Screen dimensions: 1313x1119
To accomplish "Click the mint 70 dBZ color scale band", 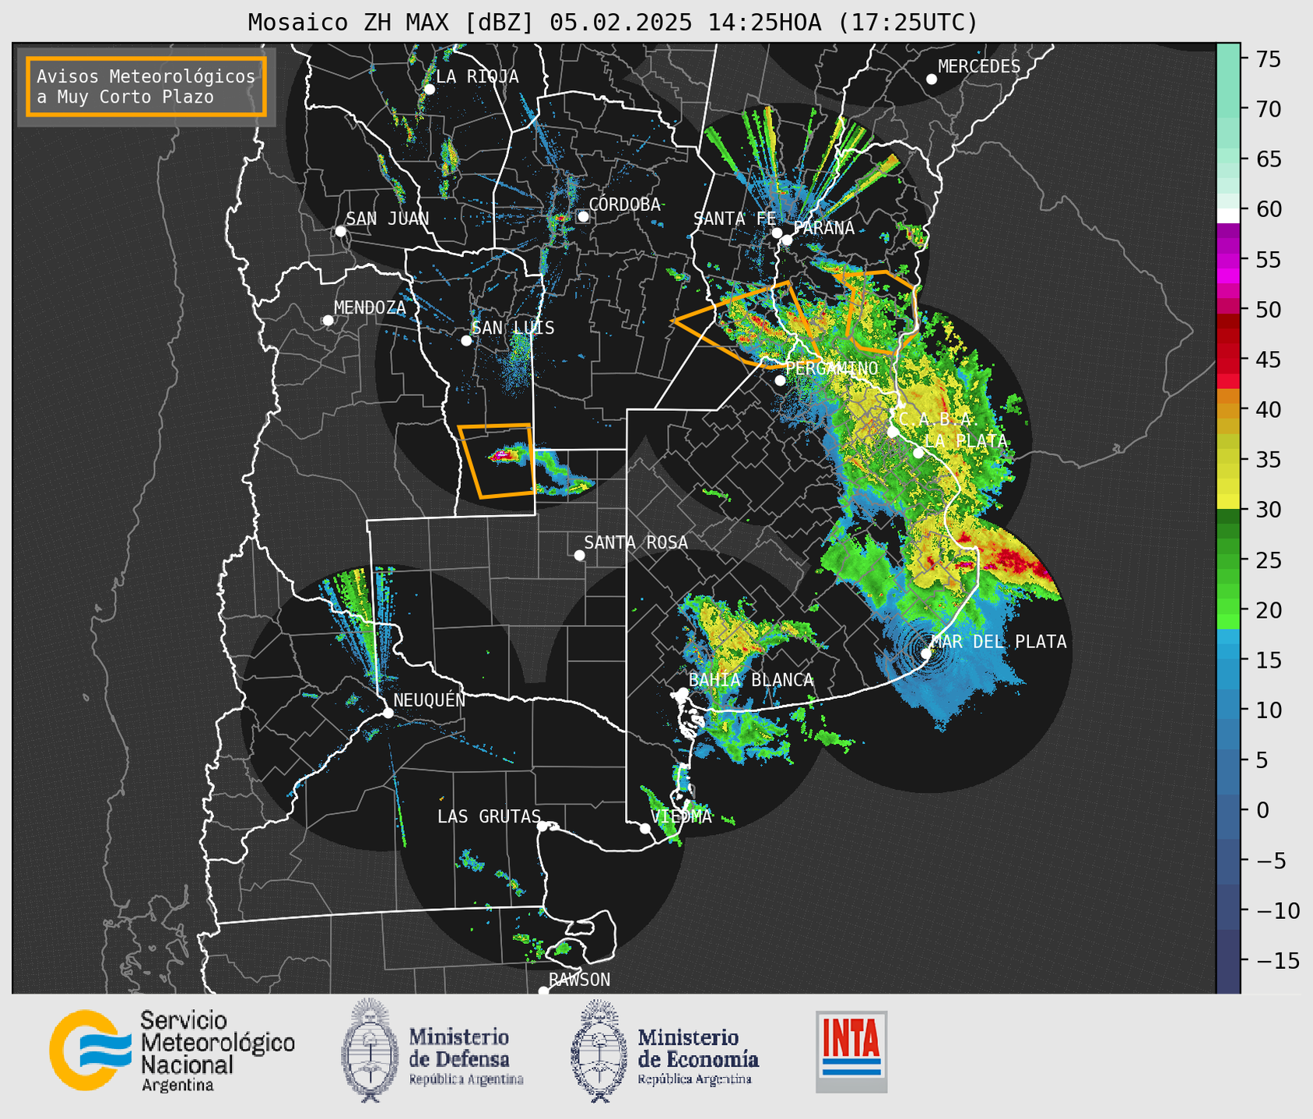I will 1228,109.
